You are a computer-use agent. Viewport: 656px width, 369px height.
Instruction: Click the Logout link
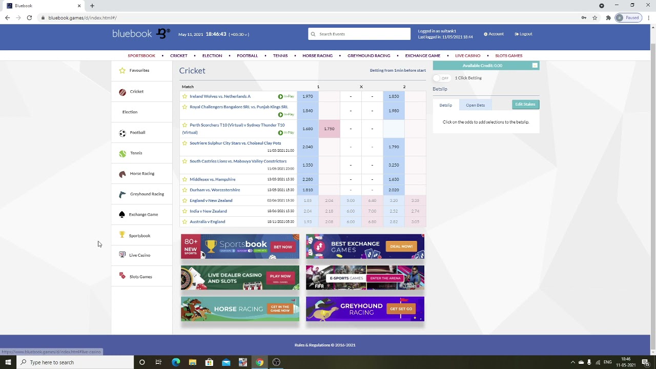[524, 34]
